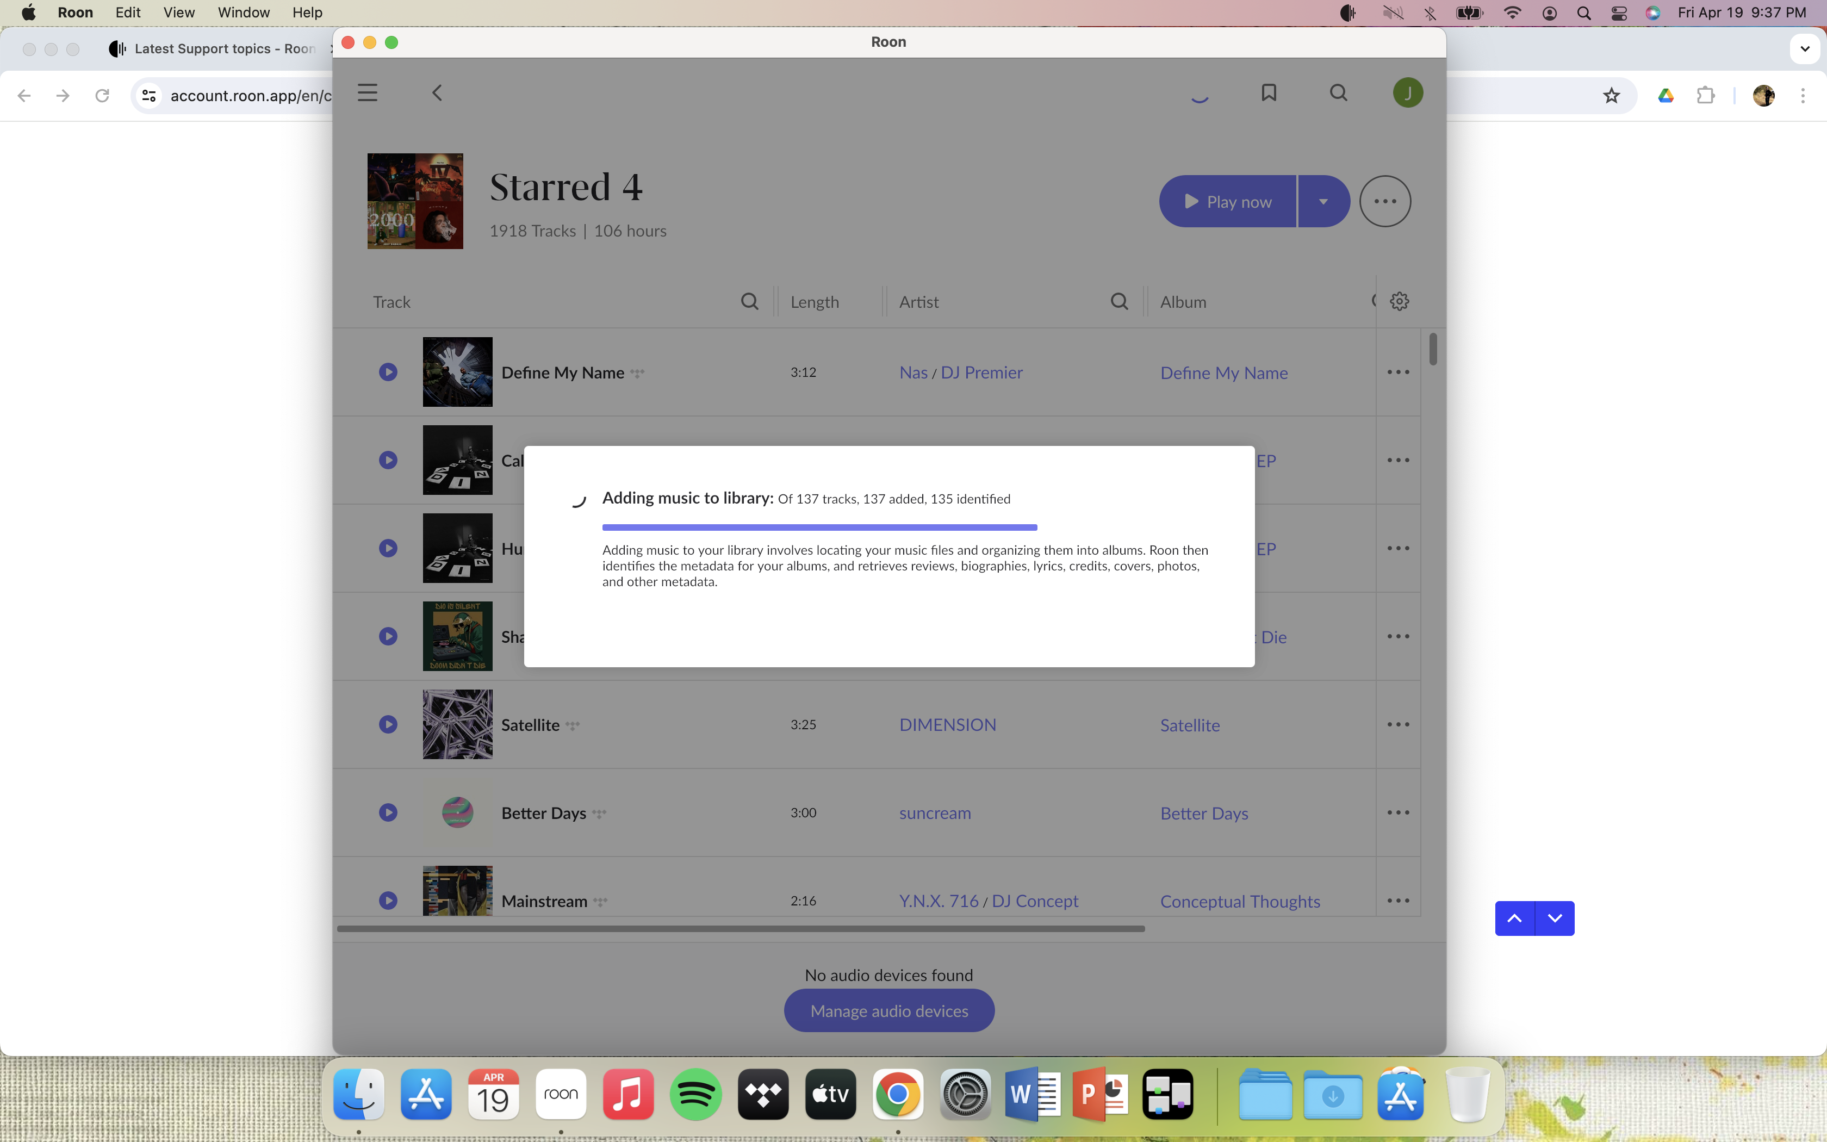The width and height of the screenshot is (1827, 1142).
Task: Open Finder from the Dock
Action: [x=359, y=1094]
